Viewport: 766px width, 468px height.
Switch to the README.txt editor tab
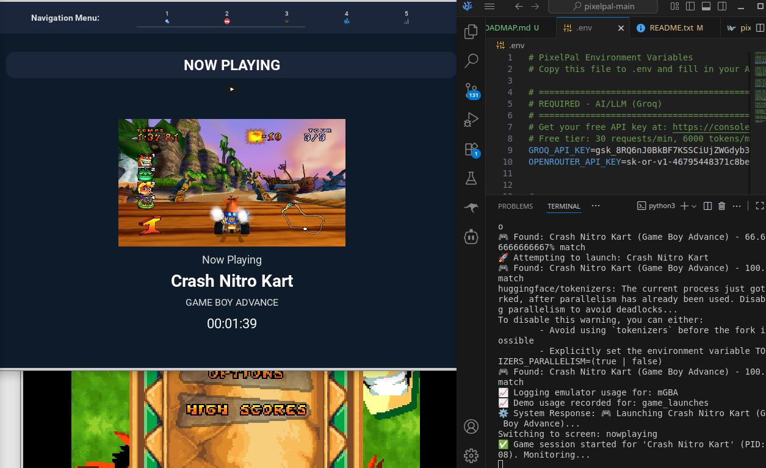[x=670, y=28]
